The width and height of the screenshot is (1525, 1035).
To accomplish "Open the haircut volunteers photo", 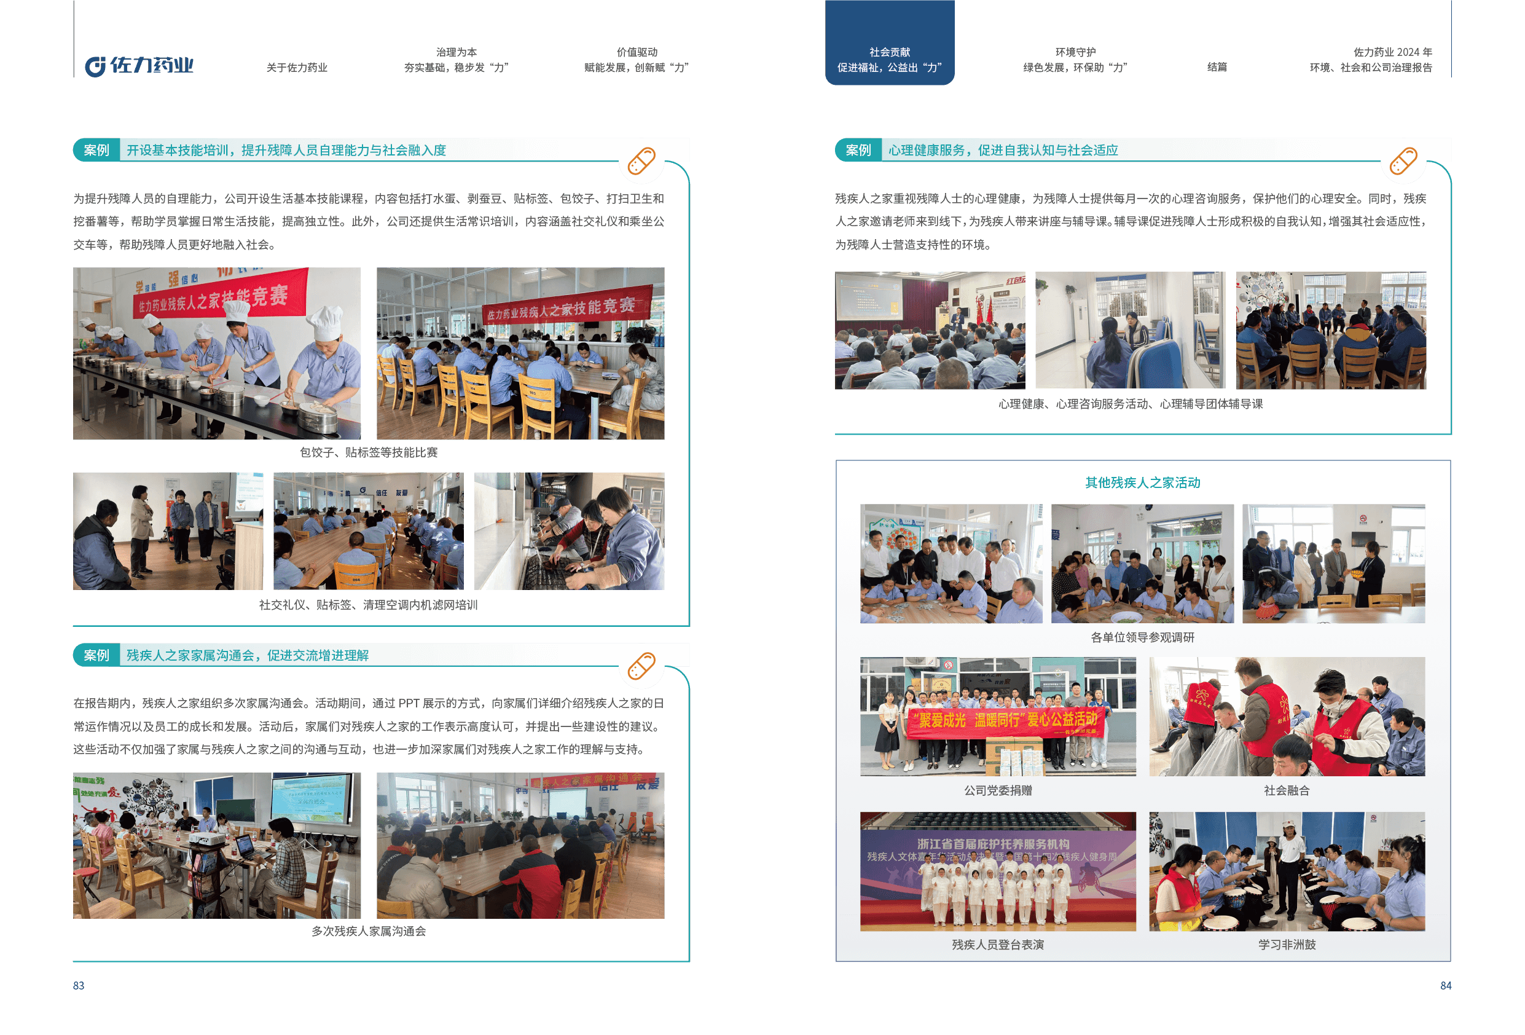I will coord(1286,716).
